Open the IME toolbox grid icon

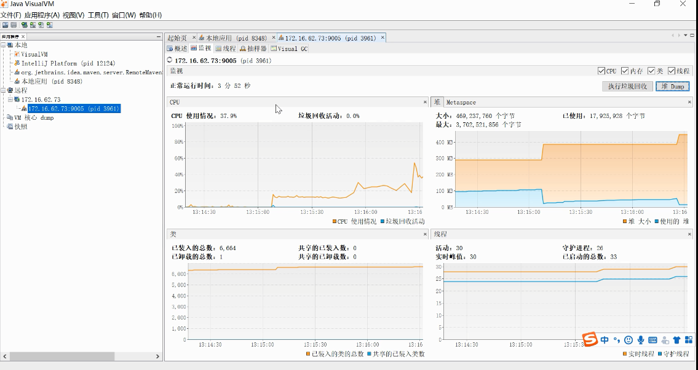[689, 340]
